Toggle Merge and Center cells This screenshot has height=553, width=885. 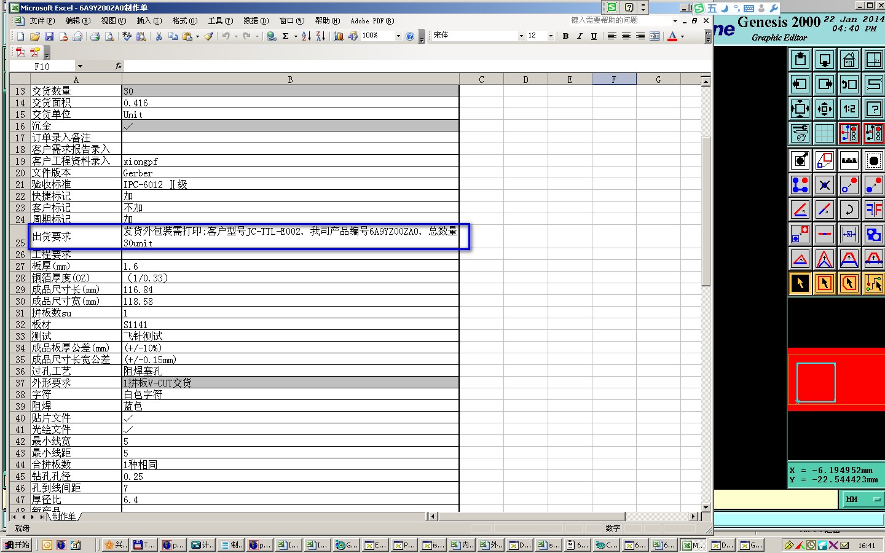pos(655,36)
